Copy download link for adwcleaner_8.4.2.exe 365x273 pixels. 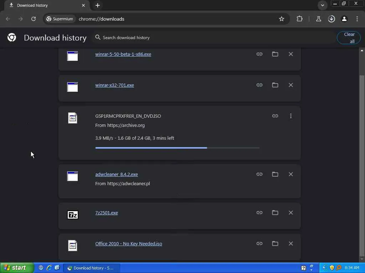[259, 174]
